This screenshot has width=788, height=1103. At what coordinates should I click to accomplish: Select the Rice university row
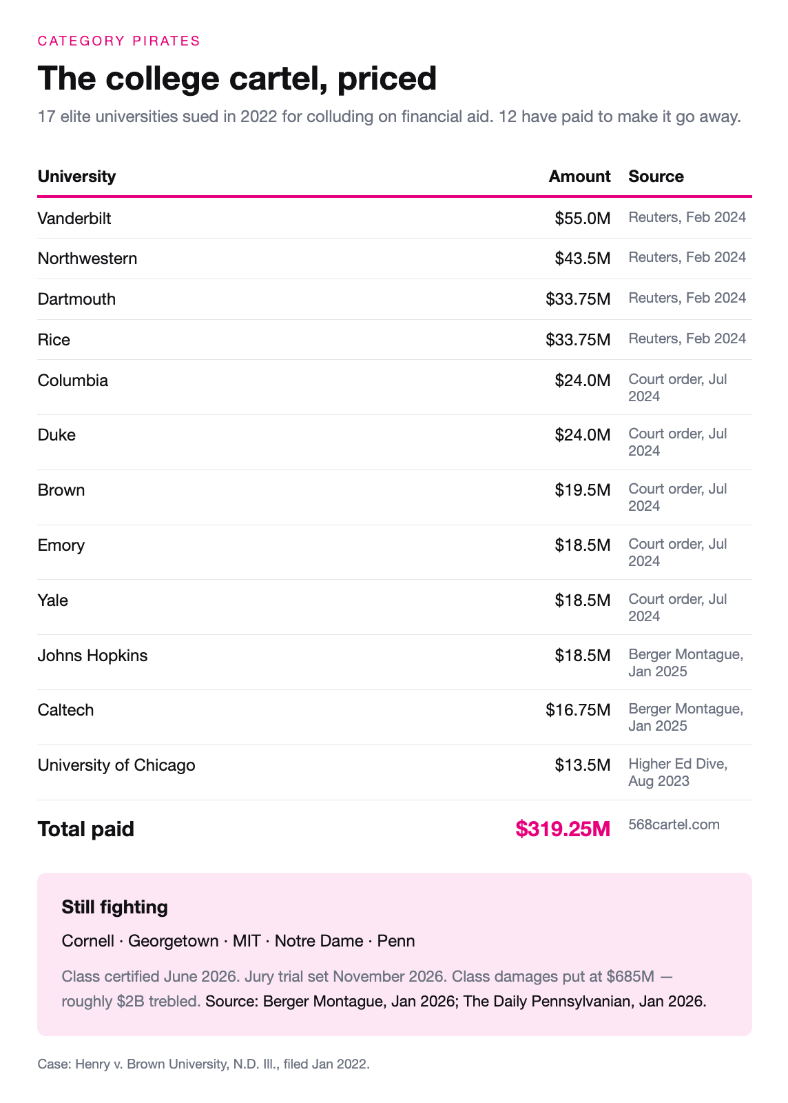click(395, 340)
